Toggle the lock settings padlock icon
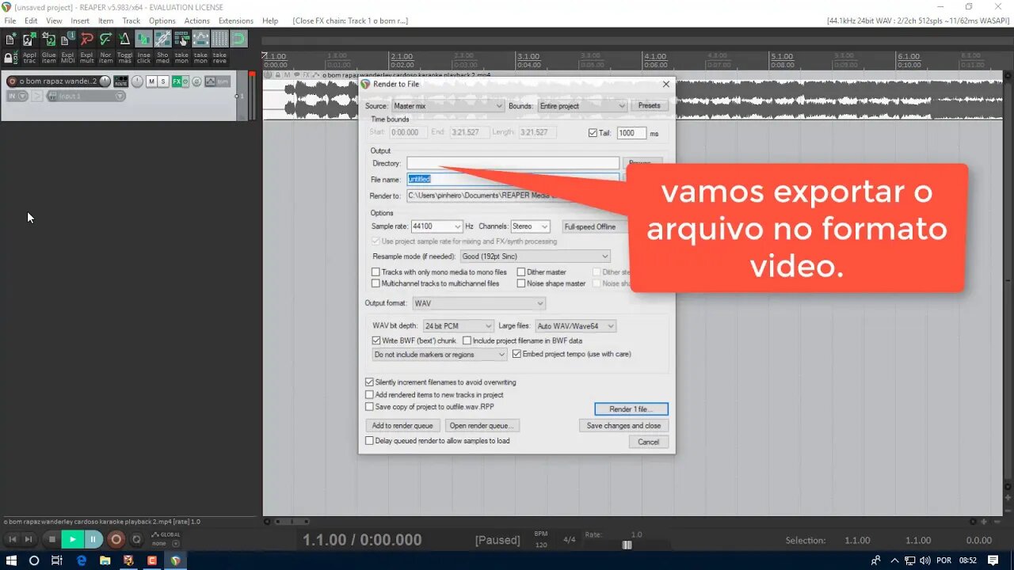This screenshot has height=570, width=1014. [x=10, y=58]
